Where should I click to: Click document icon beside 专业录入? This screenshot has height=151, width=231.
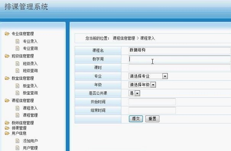[x=18, y=41]
